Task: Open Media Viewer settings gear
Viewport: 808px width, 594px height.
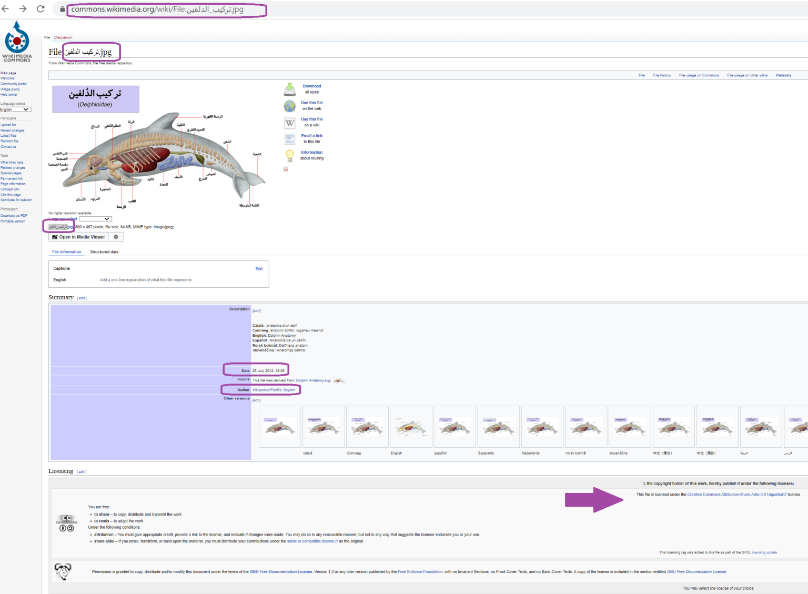Action: (x=116, y=237)
